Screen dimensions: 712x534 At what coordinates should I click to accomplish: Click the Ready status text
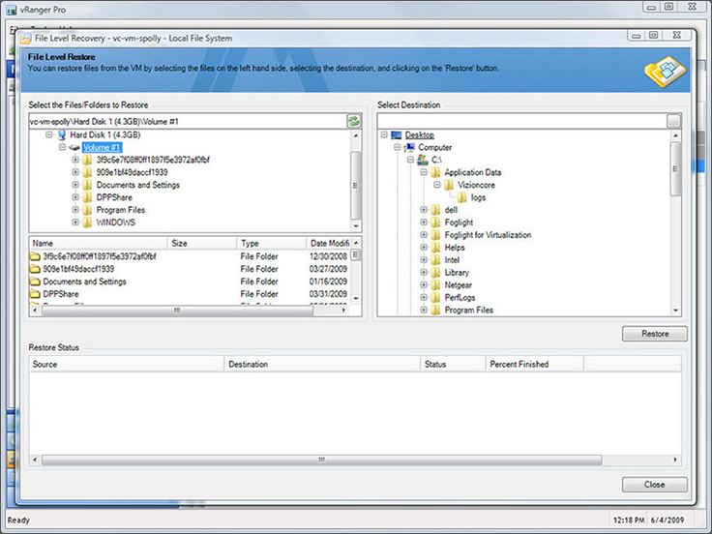18,520
